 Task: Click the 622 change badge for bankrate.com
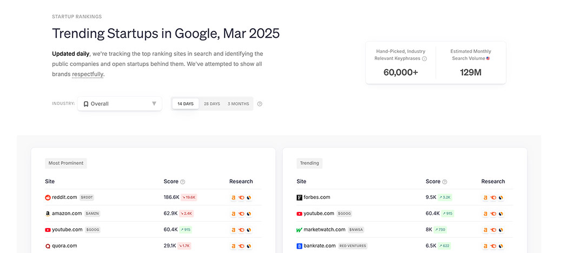(x=444, y=246)
